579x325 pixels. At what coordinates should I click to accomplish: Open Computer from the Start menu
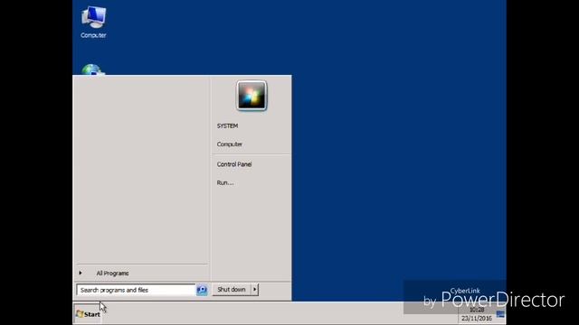point(229,144)
